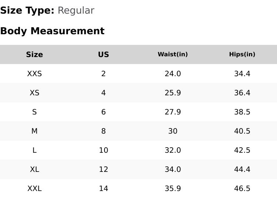Viewport: 277px width, 198px height.
Task: Select the Regular size type text
Action: point(76,11)
